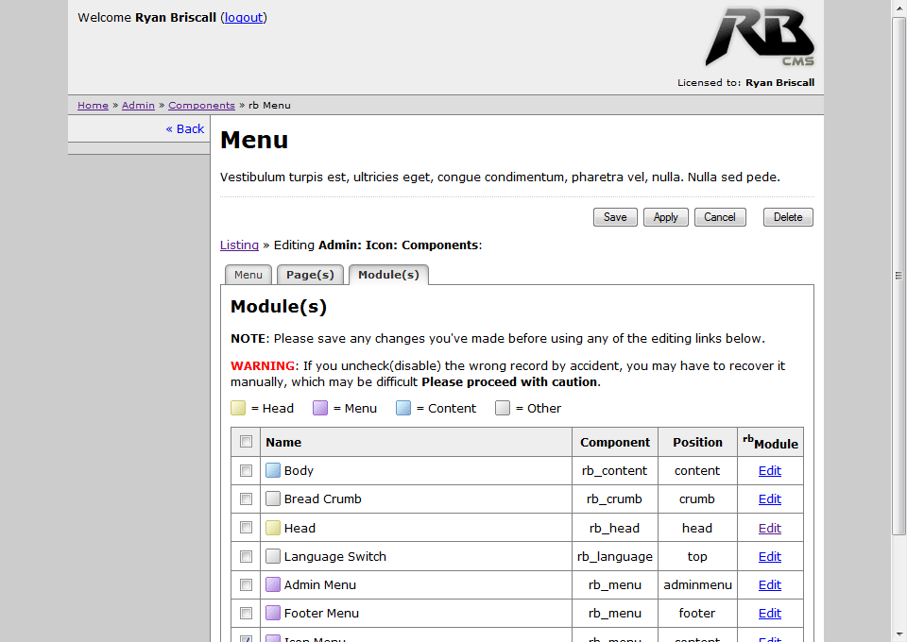Click the yellow icon beside Head row
This screenshot has height=642, width=907.
[273, 528]
